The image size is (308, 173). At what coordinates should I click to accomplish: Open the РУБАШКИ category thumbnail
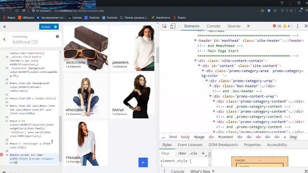point(86,143)
